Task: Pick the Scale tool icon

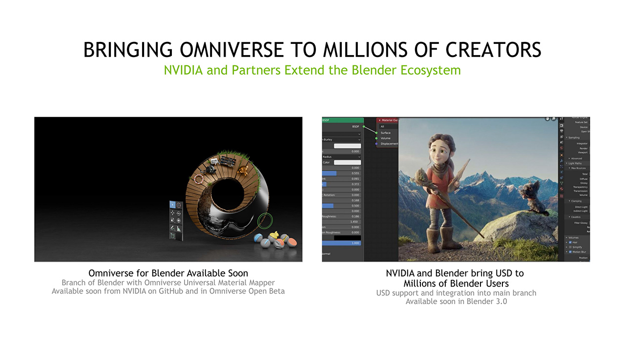Action: pyautogui.click(x=172, y=220)
